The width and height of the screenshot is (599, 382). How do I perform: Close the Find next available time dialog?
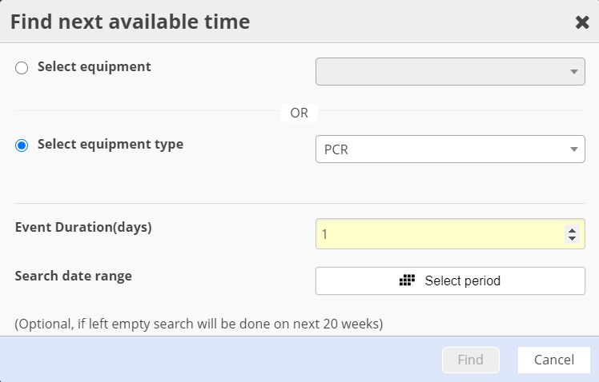582,22
